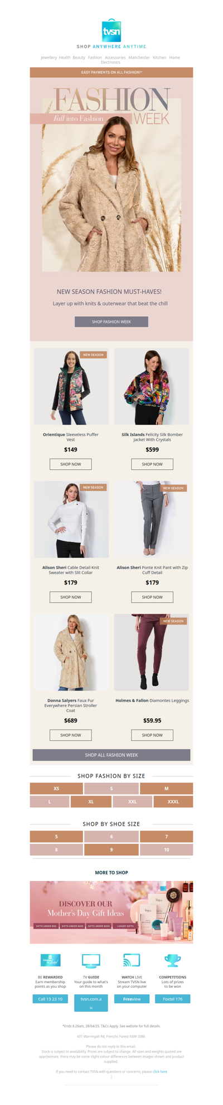Choose the XXXL size tile
Screen dimensions: 223x1105
[173, 801]
